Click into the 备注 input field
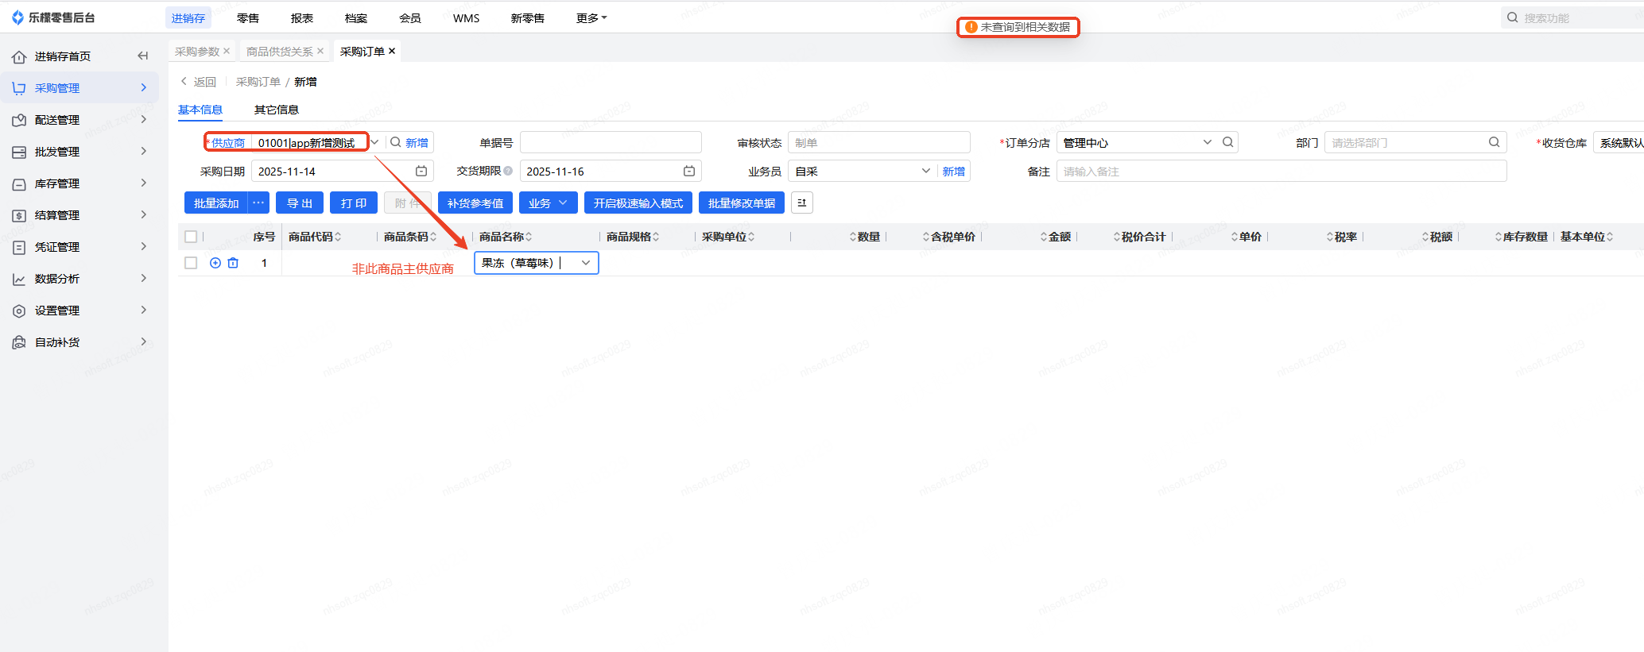Viewport: 1644px width, 652px height. coord(1281,171)
